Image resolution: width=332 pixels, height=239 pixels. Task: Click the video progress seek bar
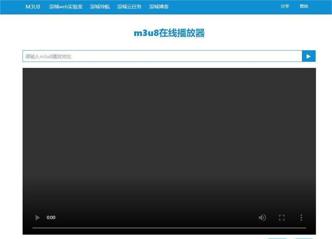(169, 228)
